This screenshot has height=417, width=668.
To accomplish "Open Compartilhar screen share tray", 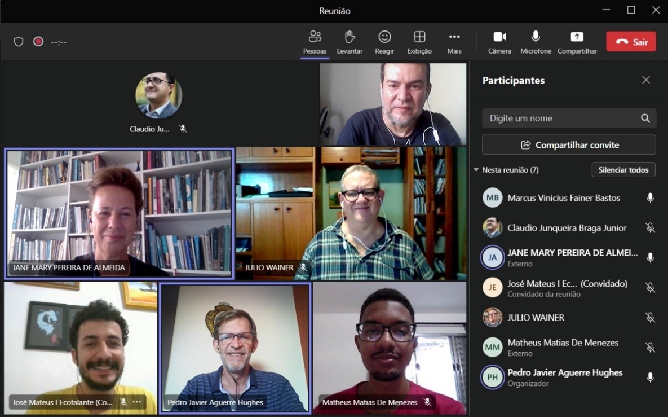I will 577,42.
